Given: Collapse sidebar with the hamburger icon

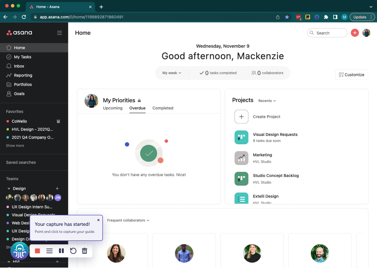Looking at the screenshot, I should [x=59, y=33].
